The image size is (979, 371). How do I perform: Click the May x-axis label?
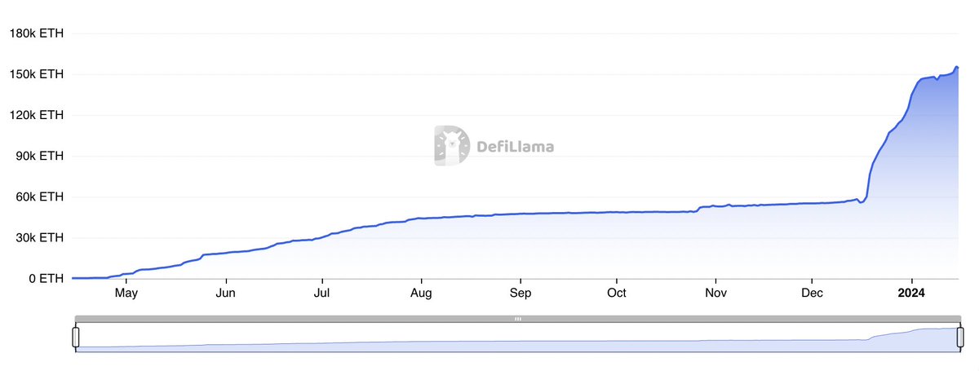coord(126,294)
